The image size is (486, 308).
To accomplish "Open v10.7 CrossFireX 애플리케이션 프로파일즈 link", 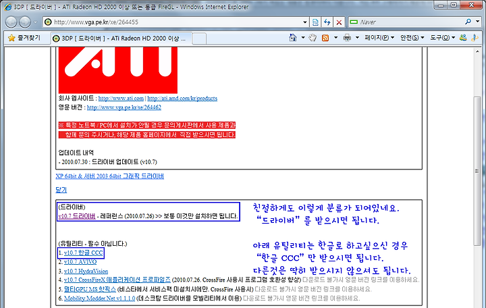I will (x=117, y=280).
